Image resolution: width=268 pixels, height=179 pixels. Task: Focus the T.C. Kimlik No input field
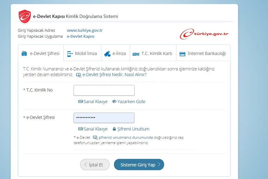tap(104, 90)
